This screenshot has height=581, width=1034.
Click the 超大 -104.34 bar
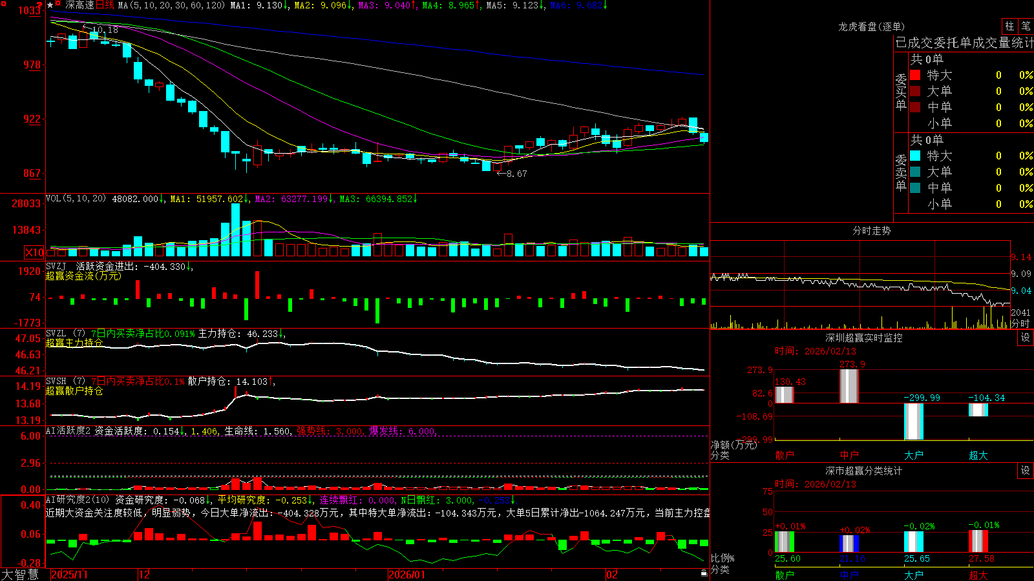coord(978,410)
